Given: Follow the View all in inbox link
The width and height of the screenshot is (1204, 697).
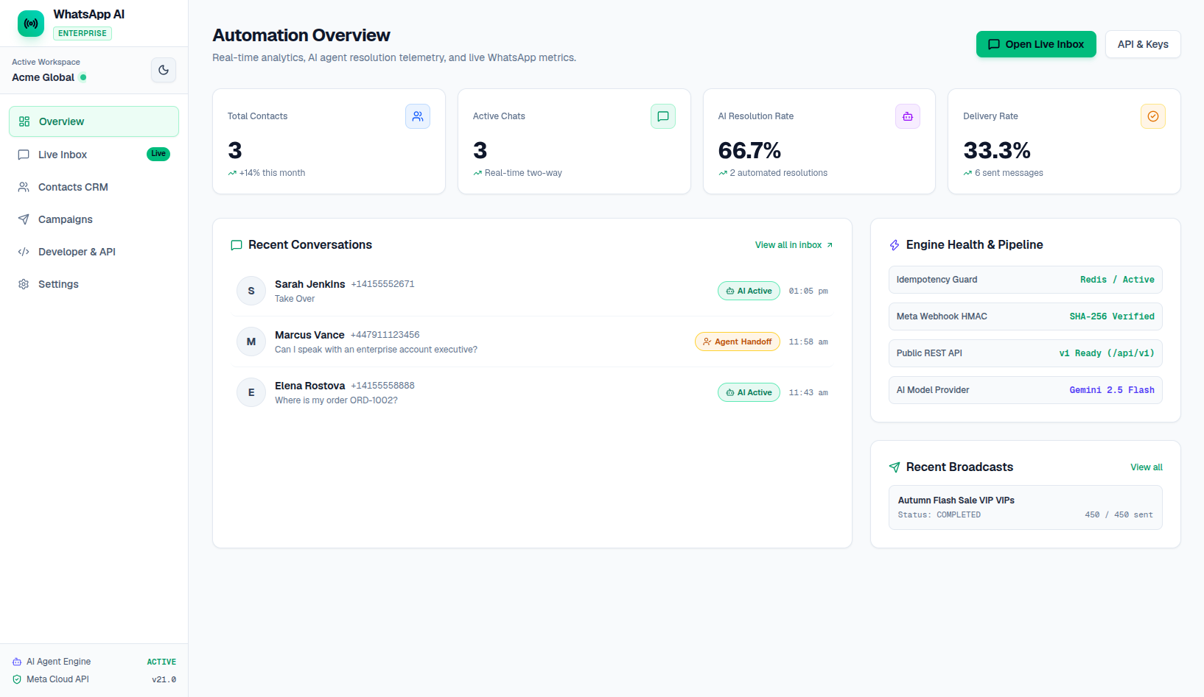Looking at the screenshot, I should click(794, 245).
